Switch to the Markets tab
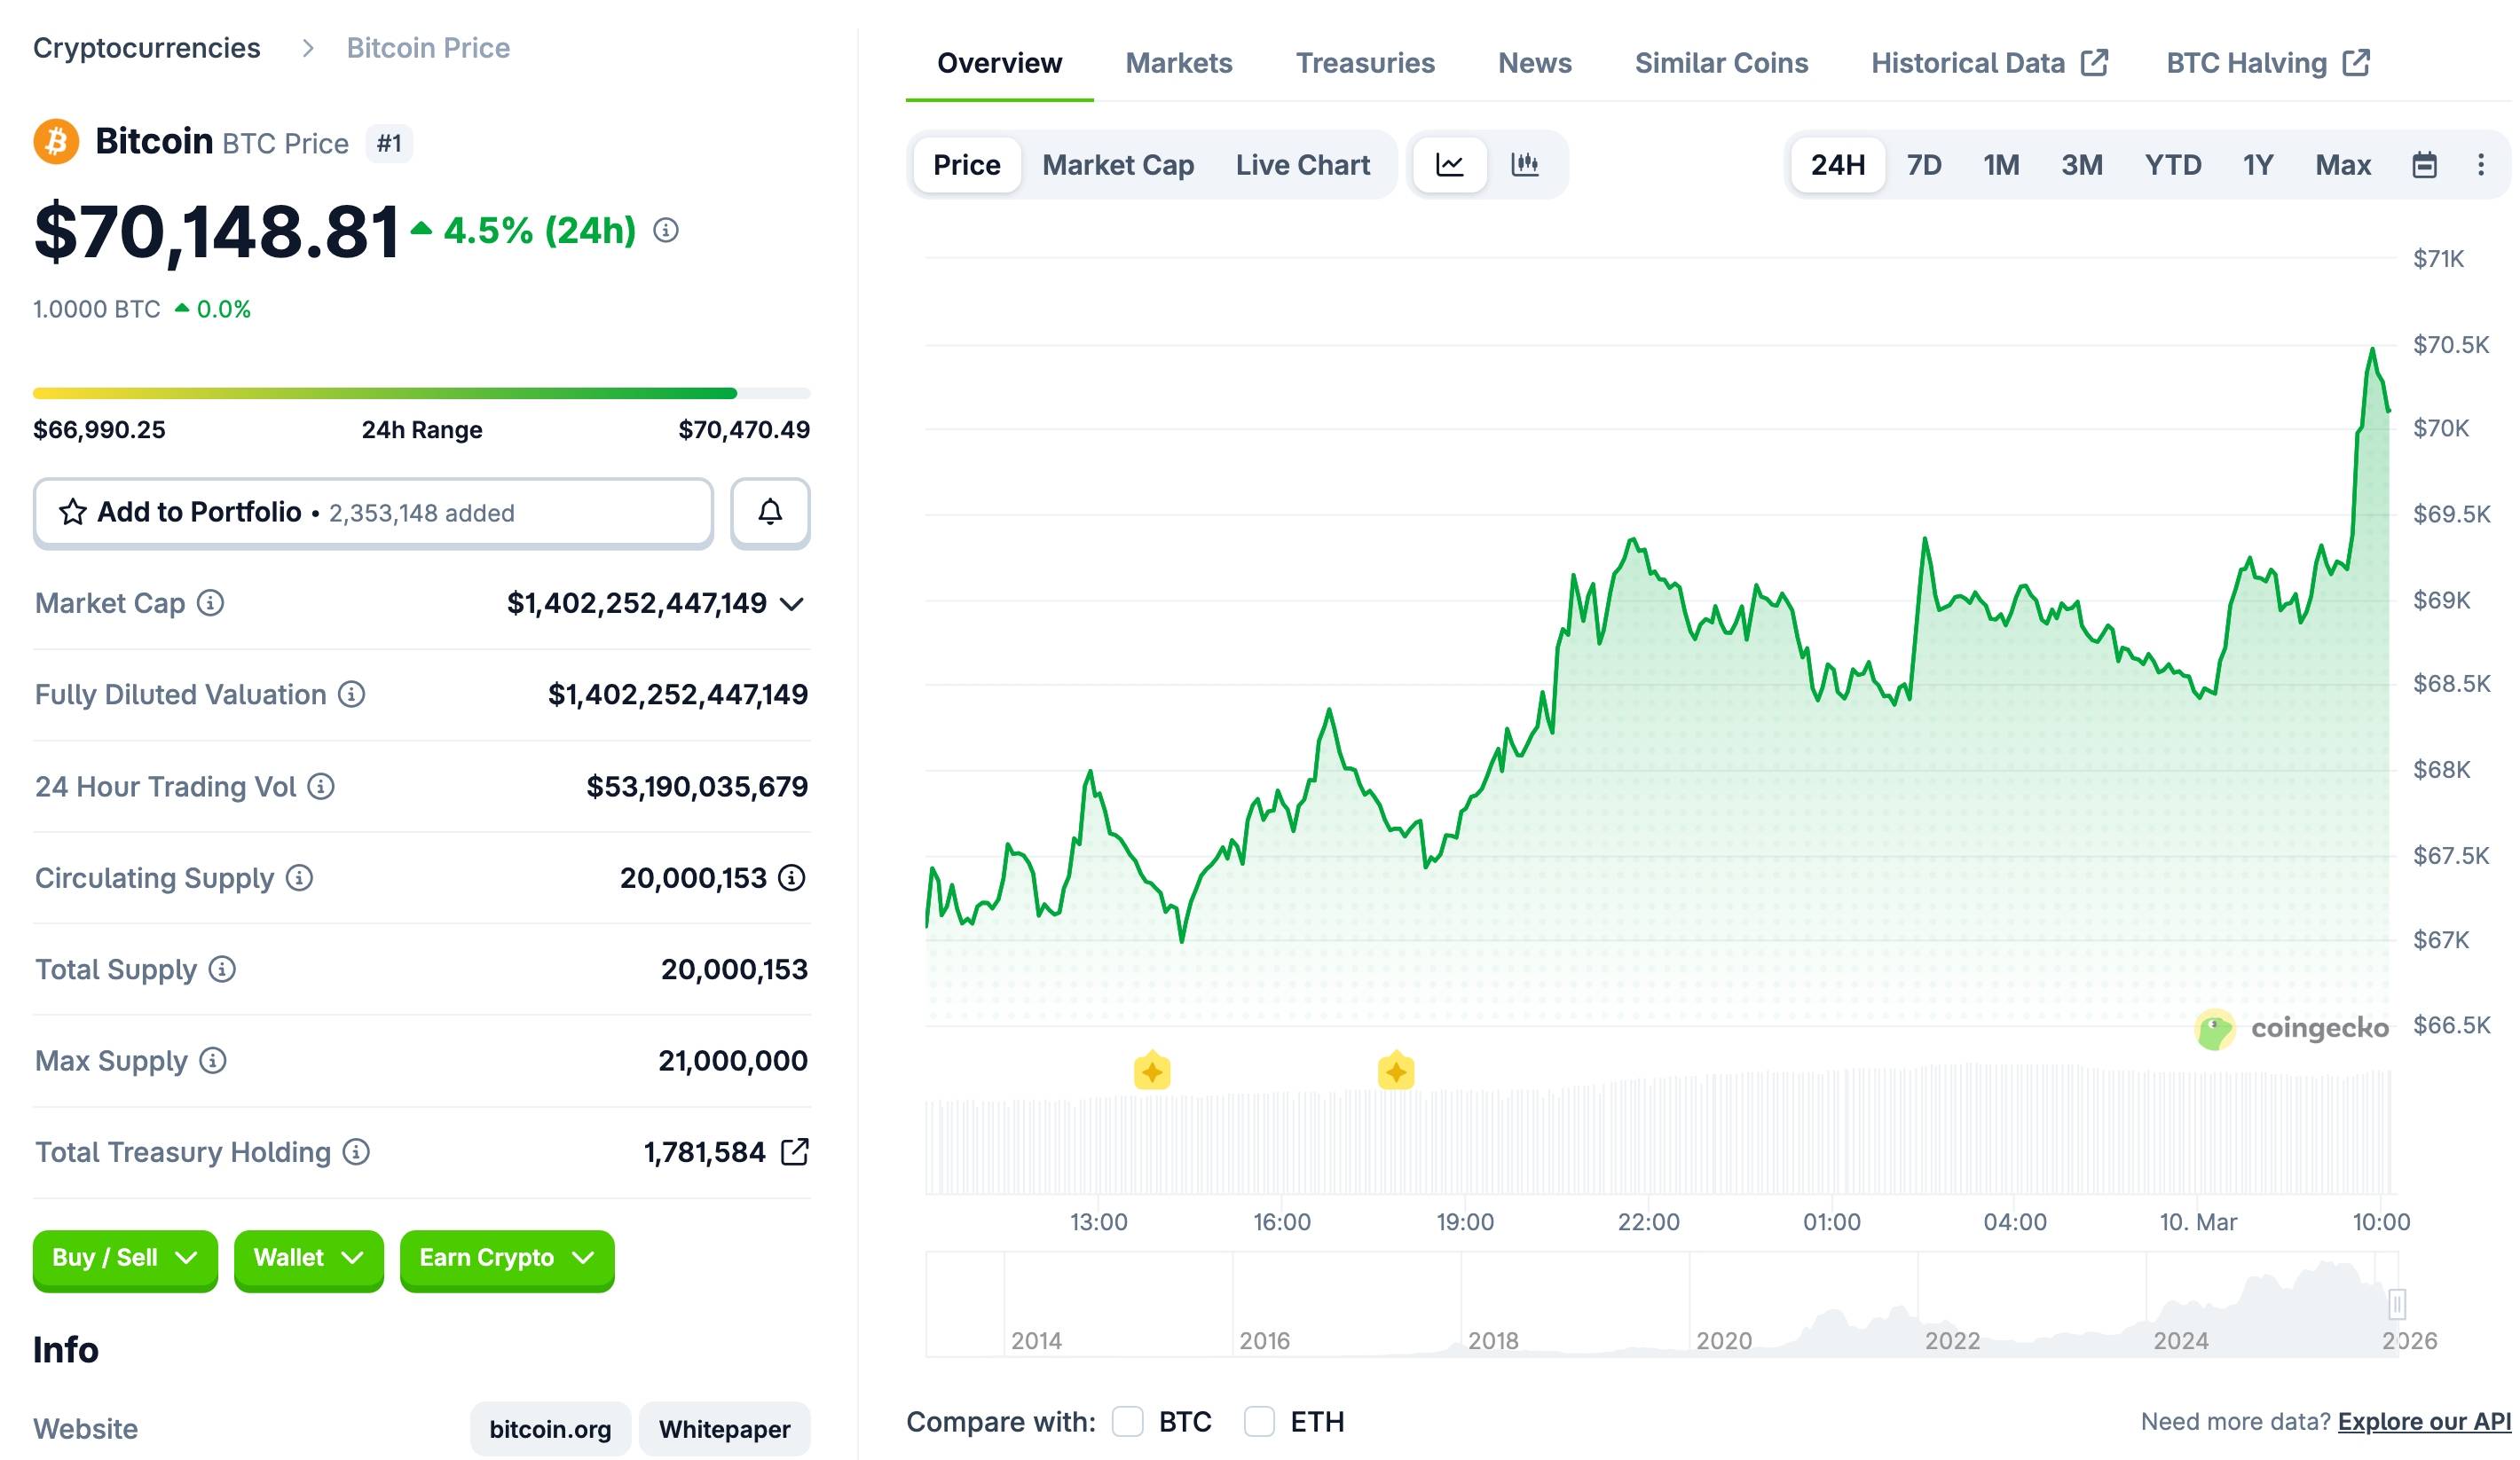 tap(1178, 62)
